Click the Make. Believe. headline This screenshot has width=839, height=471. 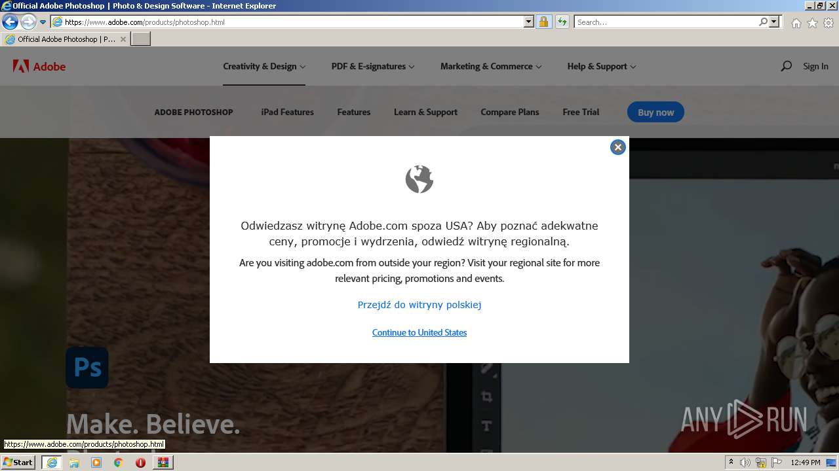[153, 425]
